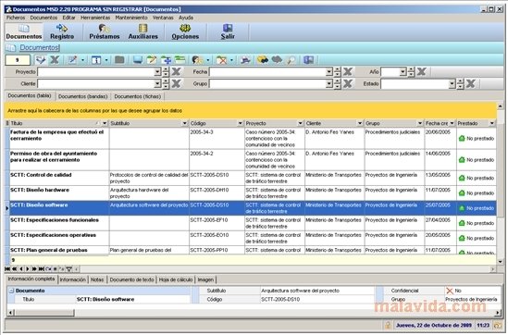The height and width of the screenshot is (335, 508).
Task: Go to last record in grid navigator
Action: pyautogui.click(x=41, y=269)
